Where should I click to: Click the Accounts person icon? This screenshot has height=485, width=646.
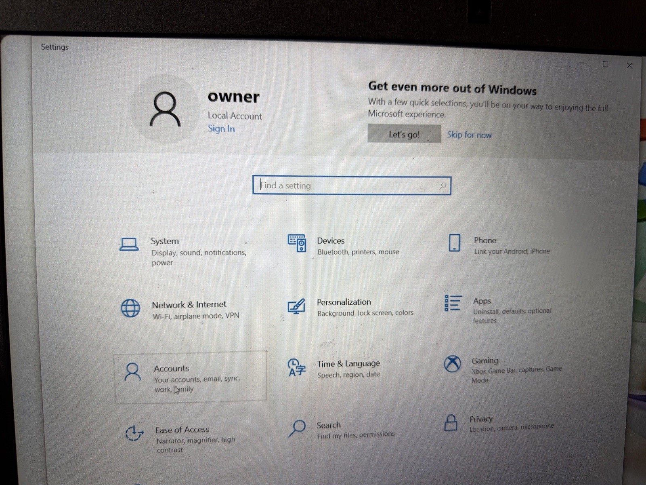(x=132, y=372)
